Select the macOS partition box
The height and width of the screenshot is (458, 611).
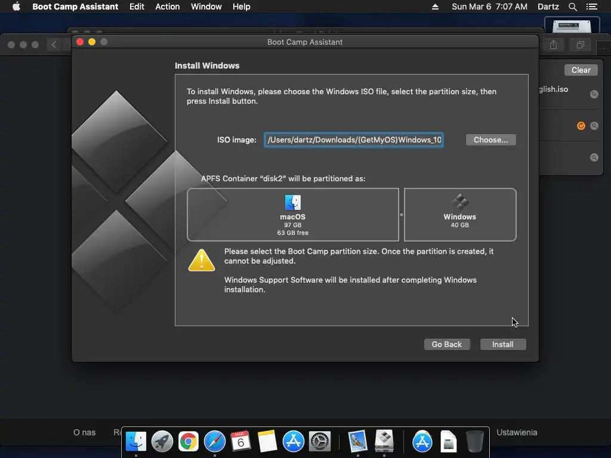click(292, 215)
